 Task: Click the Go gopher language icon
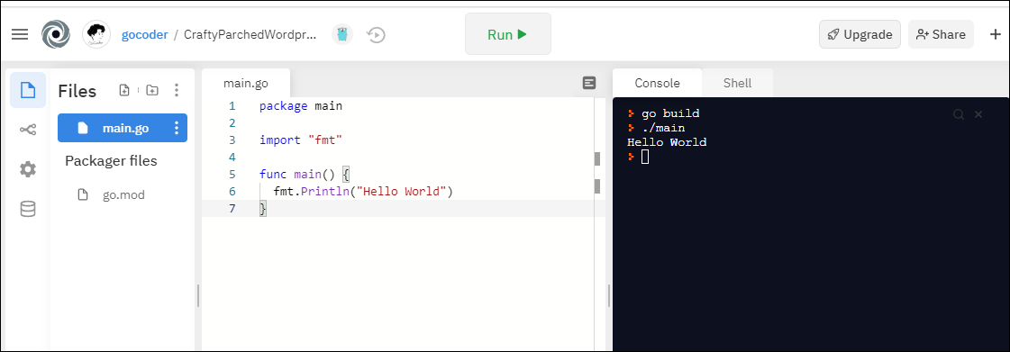pyautogui.click(x=342, y=35)
